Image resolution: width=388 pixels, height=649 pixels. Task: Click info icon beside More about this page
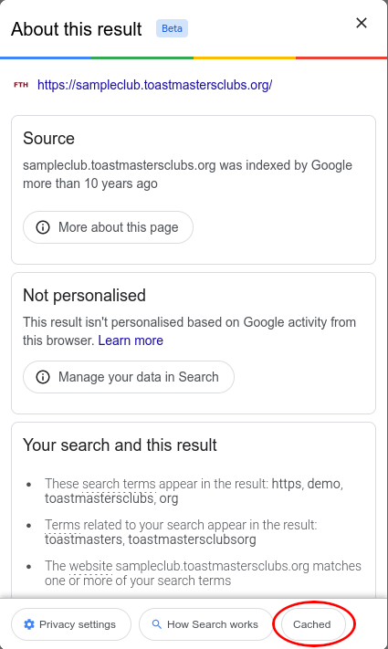pyautogui.click(x=43, y=227)
